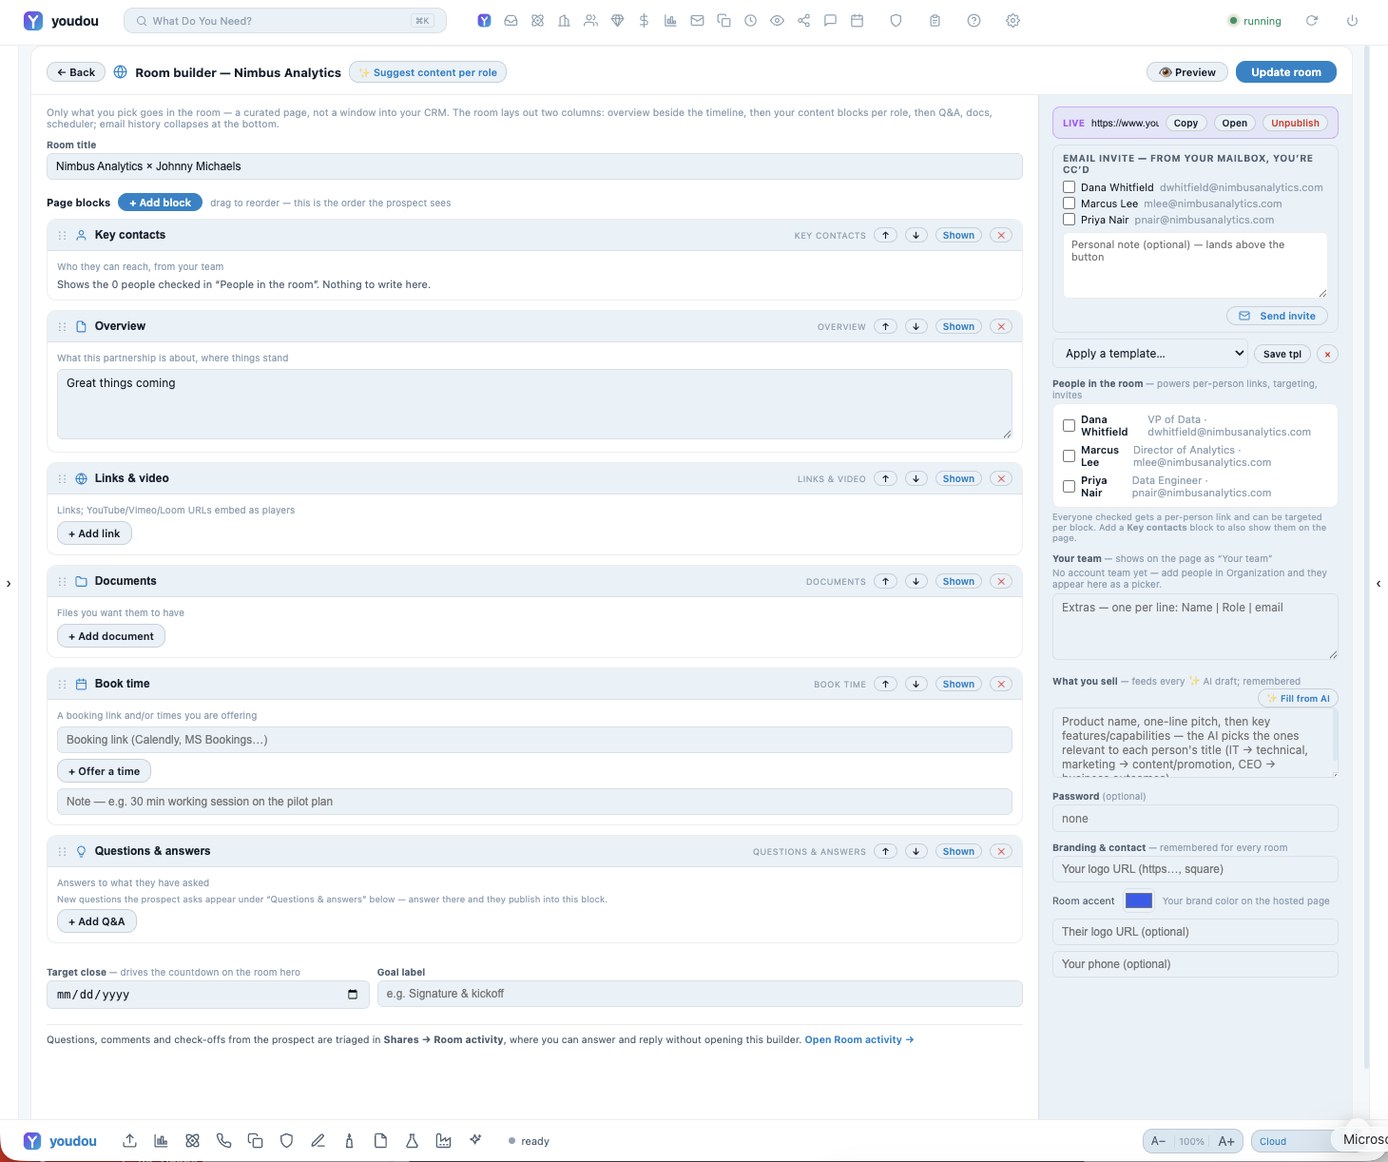This screenshot has height=1162, width=1388.
Task: Open the chat bubble icon in top toolbar
Action: pos(830,21)
